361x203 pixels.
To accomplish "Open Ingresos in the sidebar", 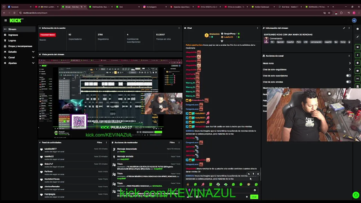I will 19,35.
